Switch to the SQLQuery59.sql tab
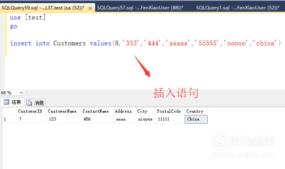285x169 pixels. point(43,8)
